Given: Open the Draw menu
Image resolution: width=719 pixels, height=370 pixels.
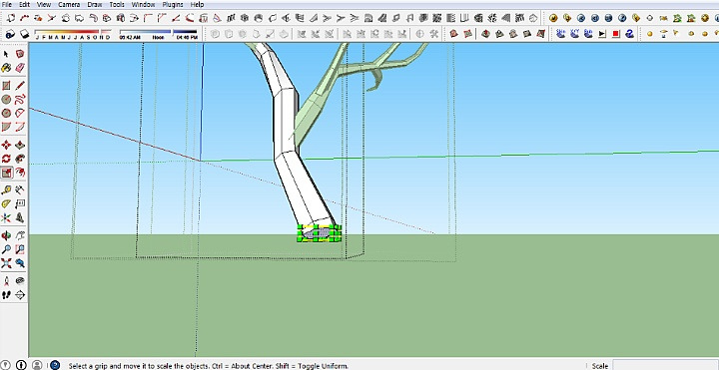Looking at the screenshot, I should (x=95, y=5).
